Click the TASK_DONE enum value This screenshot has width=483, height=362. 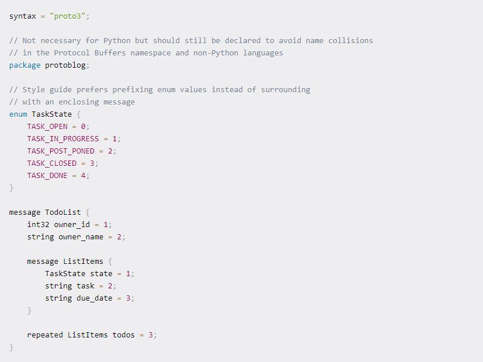pos(47,175)
